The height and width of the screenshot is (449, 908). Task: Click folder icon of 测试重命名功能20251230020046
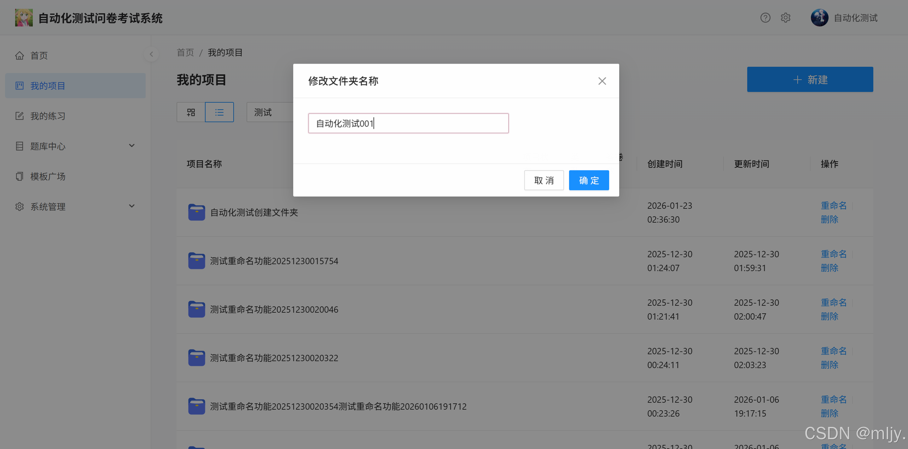click(196, 309)
